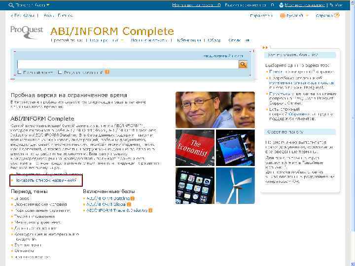Click the sign-in link at far top right

tap(335, 5)
